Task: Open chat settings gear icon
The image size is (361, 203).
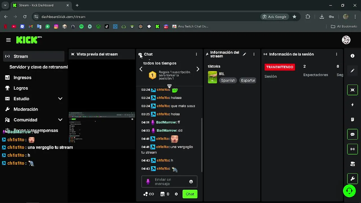Action: coord(176,194)
